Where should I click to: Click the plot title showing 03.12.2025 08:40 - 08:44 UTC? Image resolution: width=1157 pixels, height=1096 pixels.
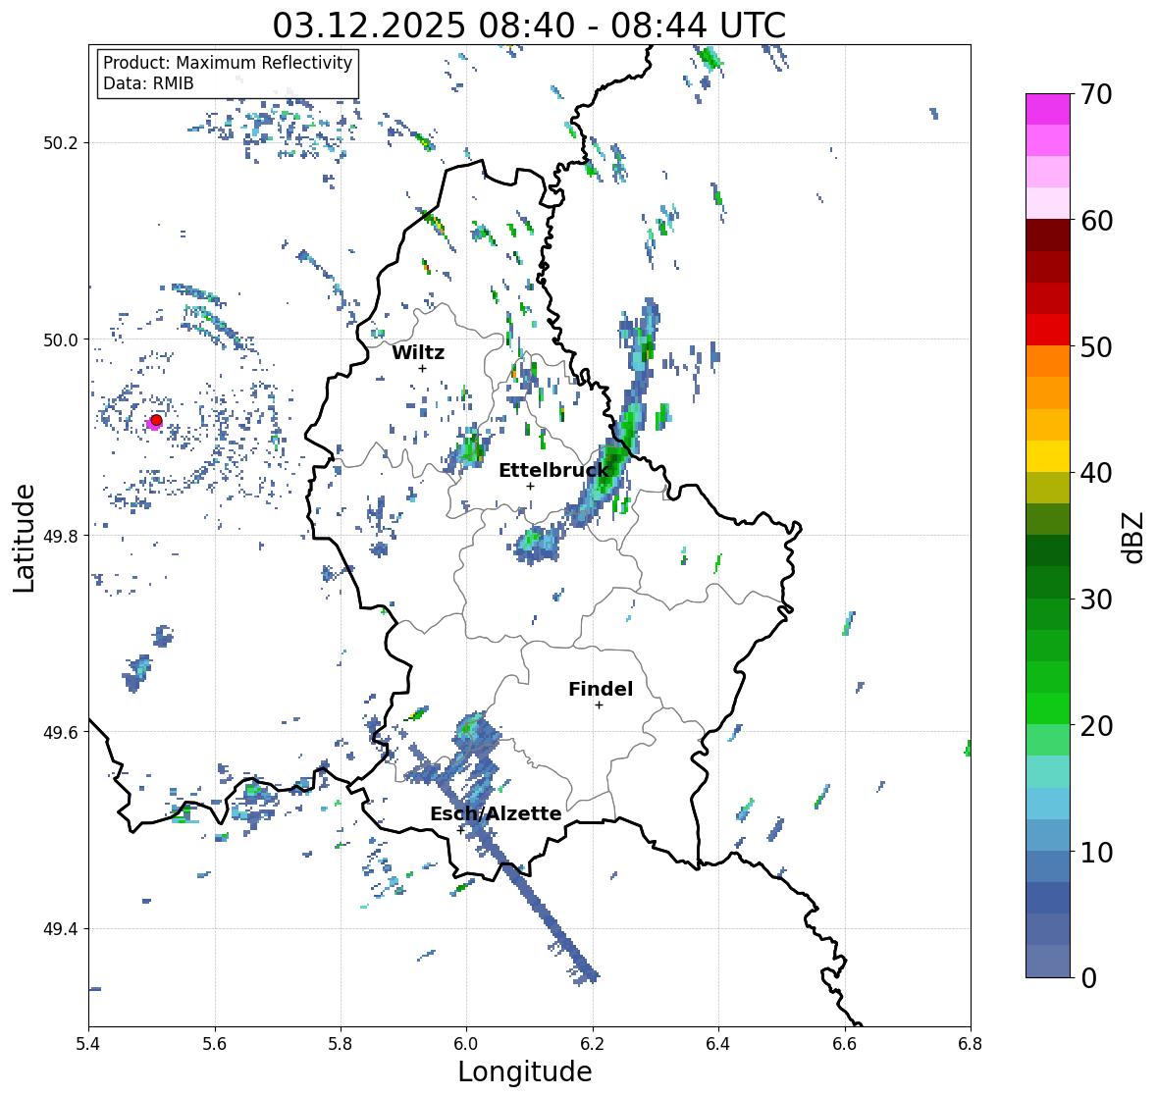(x=529, y=26)
